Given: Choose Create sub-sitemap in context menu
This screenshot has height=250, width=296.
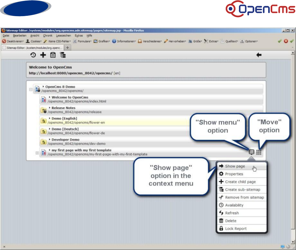Looking at the screenshot, I should 242,190.
